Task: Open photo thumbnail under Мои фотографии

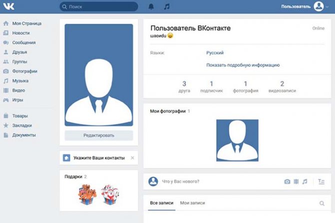Action: 237,140
